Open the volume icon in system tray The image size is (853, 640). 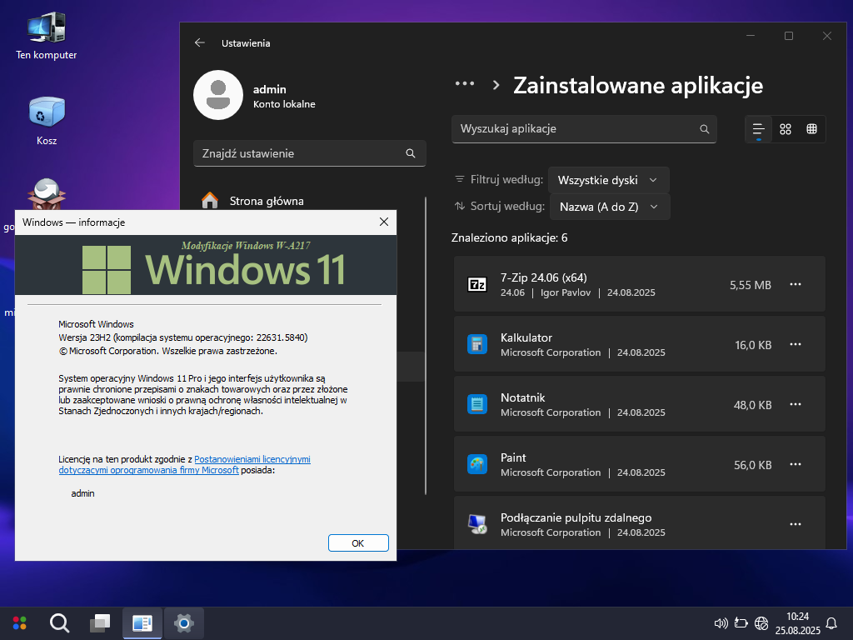[721, 623]
